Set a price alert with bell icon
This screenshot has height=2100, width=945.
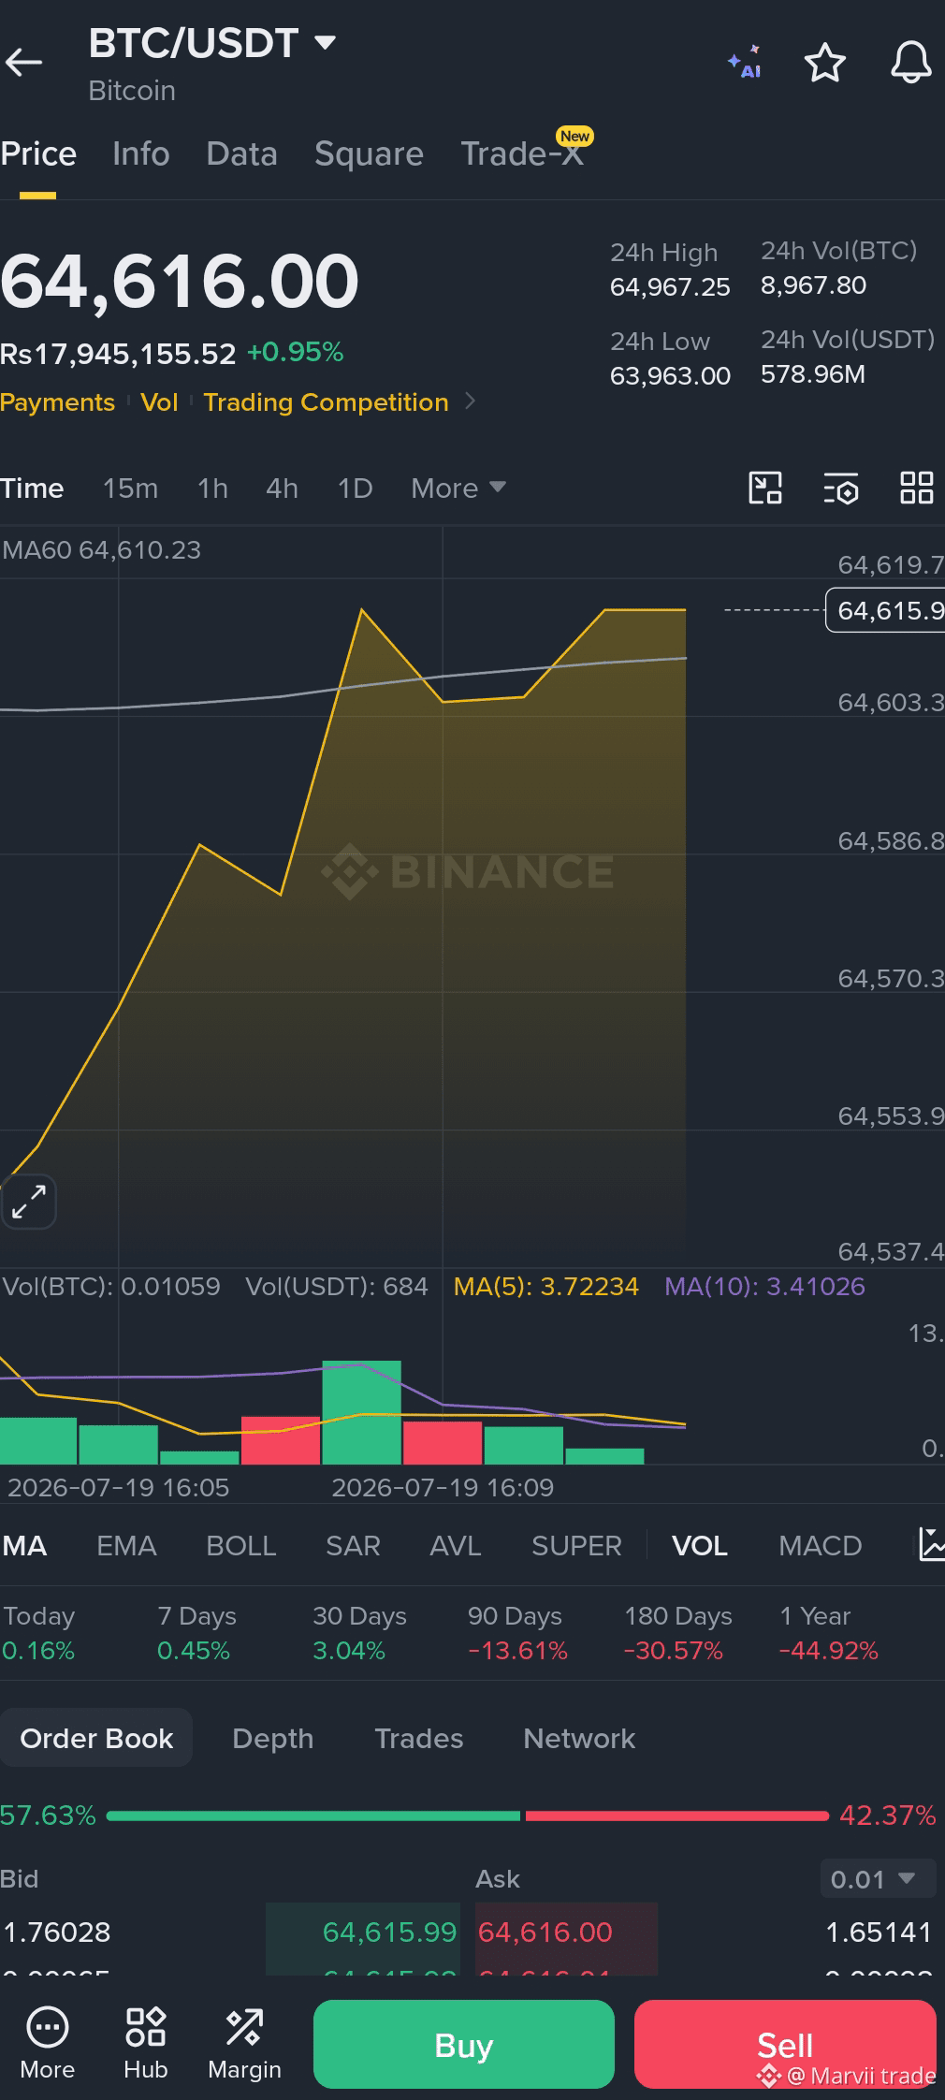coord(910,63)
